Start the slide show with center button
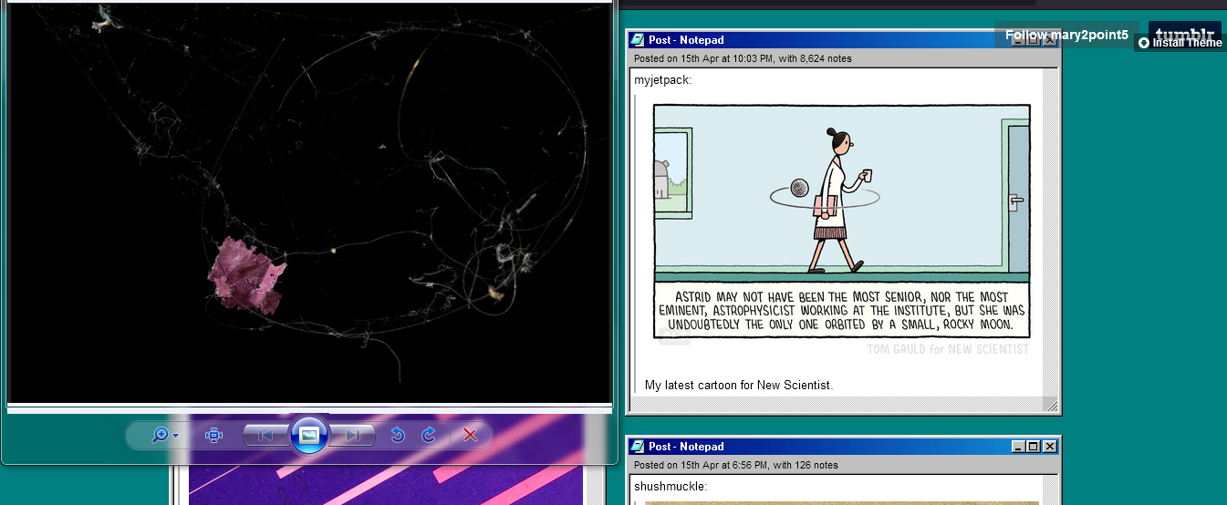The image size is (1227, 505). (309, 435)
